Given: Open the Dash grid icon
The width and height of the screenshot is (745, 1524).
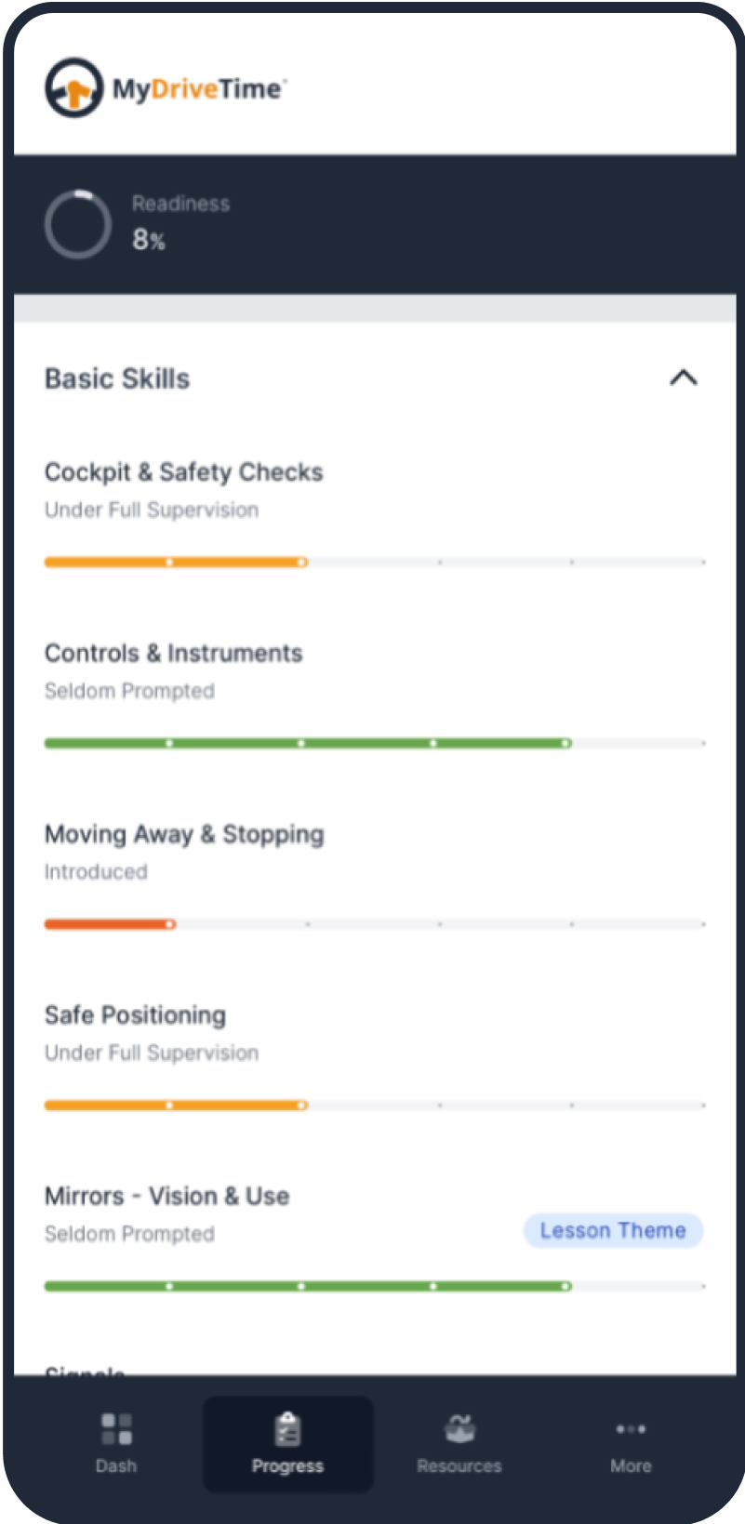Looking at the screenshot, I should (116, 1429).
